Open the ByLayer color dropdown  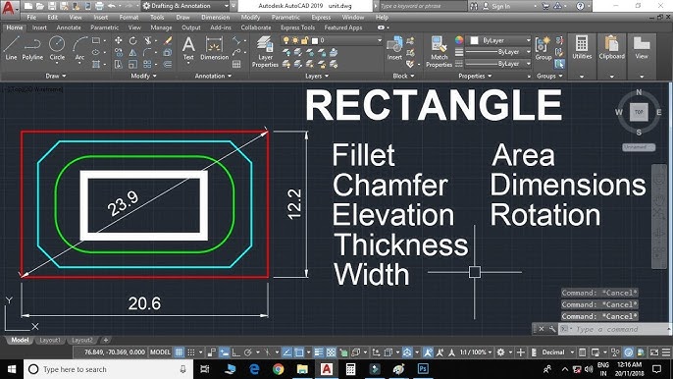[500, 40]
